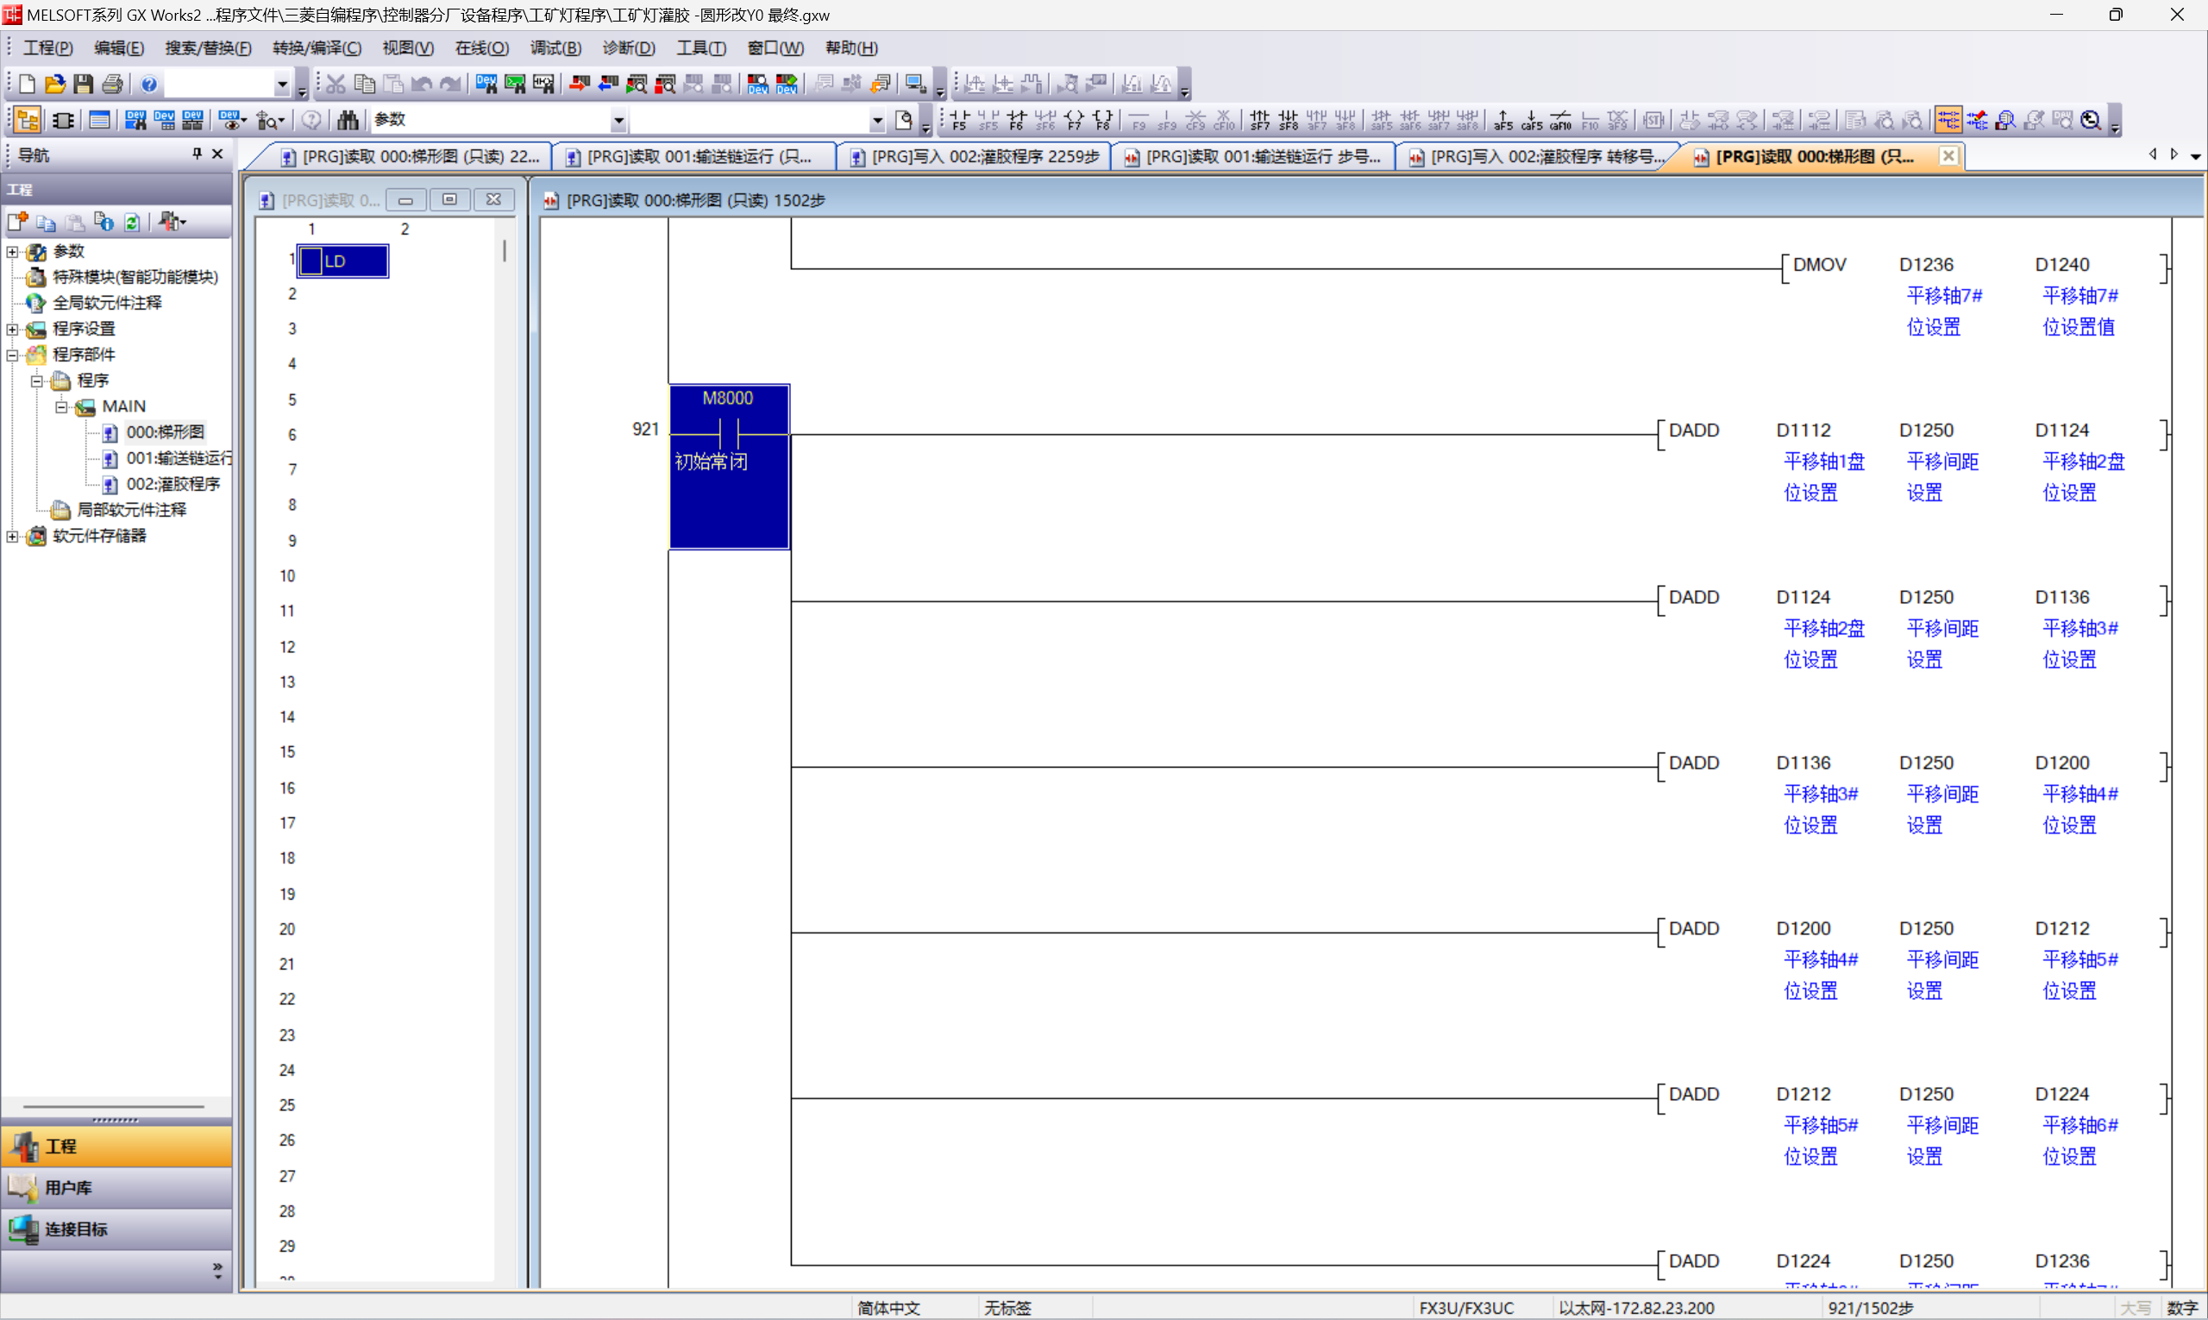Click the Write to PLC icon
The width and height of the screenshot is (2208, 1320).
[x=579, y=84]
